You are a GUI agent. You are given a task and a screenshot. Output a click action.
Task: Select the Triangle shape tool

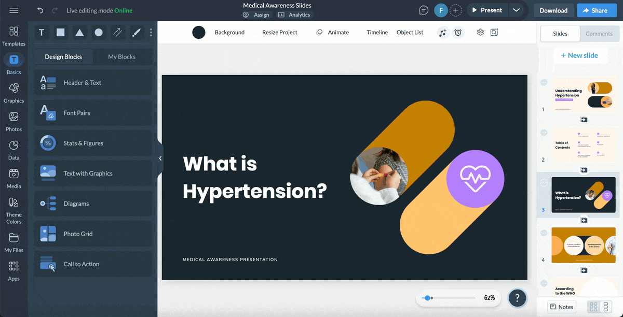[x=79, y=32]
